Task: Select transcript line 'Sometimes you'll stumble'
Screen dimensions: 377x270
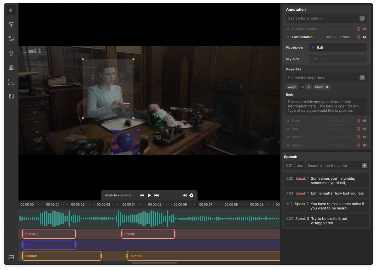Action: pos(326,181)
